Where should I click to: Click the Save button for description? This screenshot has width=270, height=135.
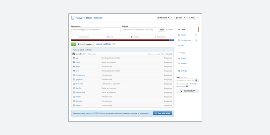(162, 30)
